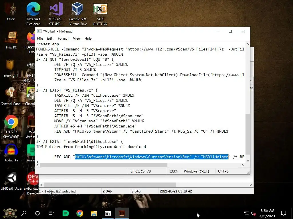Open the Notepad Edit menu

(50, 38)
